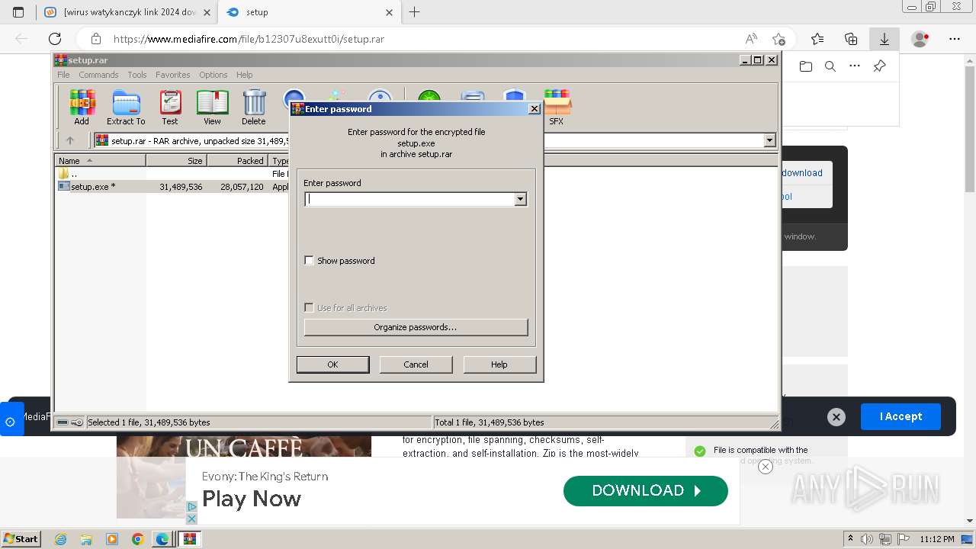976x549 pixels.
Task: Open Windows Explorer from the taskbar
Action: [86, 539]
